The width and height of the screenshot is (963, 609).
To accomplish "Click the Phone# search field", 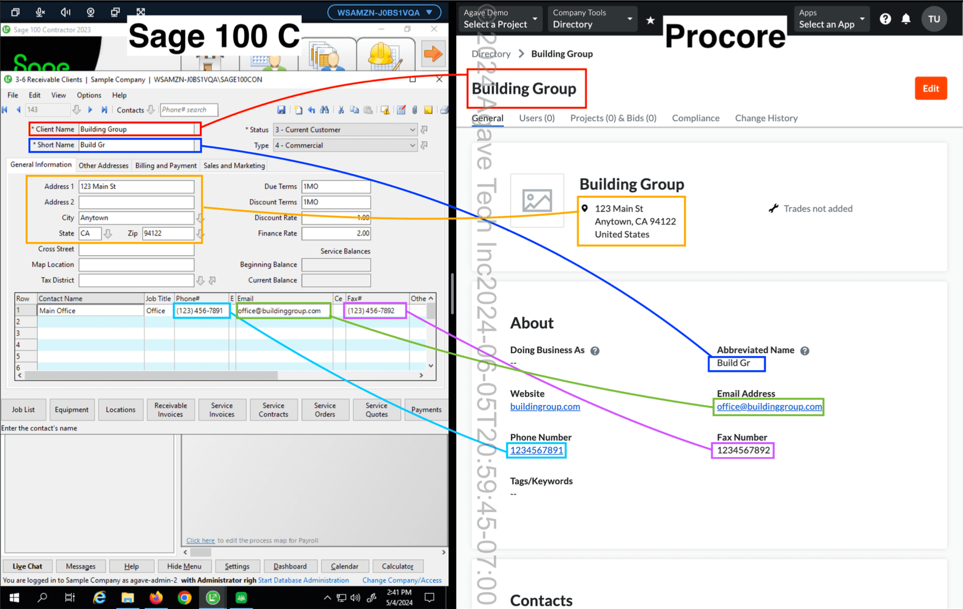I will coord(188,110).
